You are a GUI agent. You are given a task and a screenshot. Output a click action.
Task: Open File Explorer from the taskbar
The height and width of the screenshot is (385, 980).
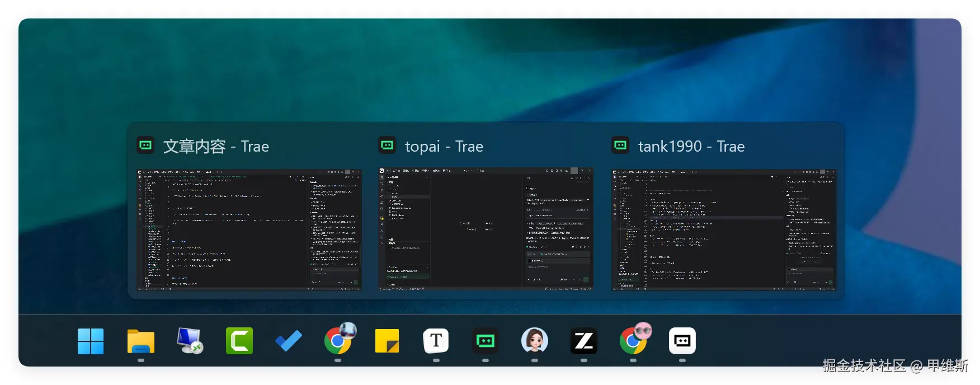tap(141, 341)
